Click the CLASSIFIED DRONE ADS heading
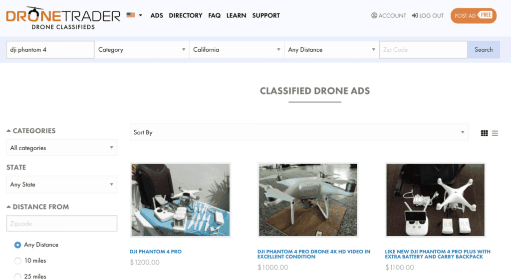Image resolution: width=511 pixels, height=279 pixels. coord(315,91)
